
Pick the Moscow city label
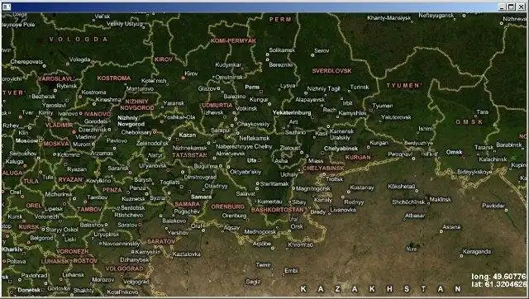27,140
